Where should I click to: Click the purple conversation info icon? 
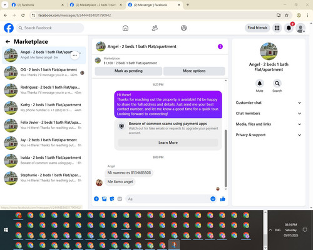click(220, 46)
